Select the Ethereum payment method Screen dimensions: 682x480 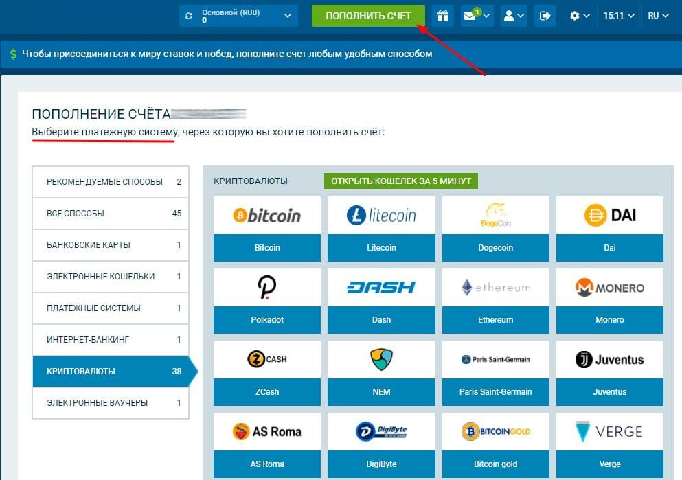tap(495, 299)
